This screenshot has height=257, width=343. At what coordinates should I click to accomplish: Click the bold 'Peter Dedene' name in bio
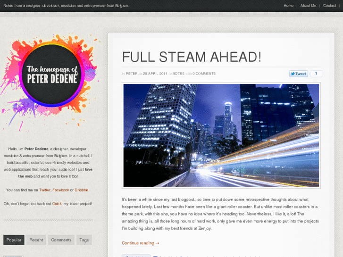tap(36, 149)
